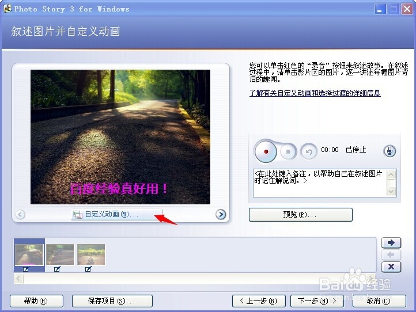Click the Photo Story app icon in title bar
The width and height of the screenshot is (416, 312).
point(7,9)
